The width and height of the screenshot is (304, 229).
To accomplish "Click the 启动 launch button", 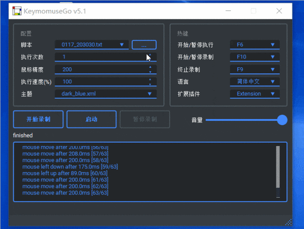I will coord(92,119).
